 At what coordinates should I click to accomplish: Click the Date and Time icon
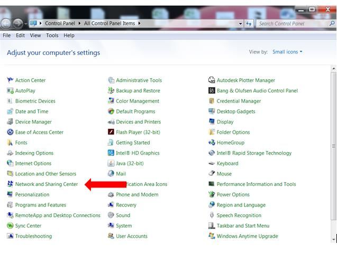pyautogui.click(x=10, y=111)
